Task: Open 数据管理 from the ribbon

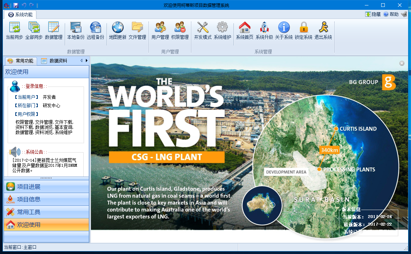Action: [x=53, y=31]
